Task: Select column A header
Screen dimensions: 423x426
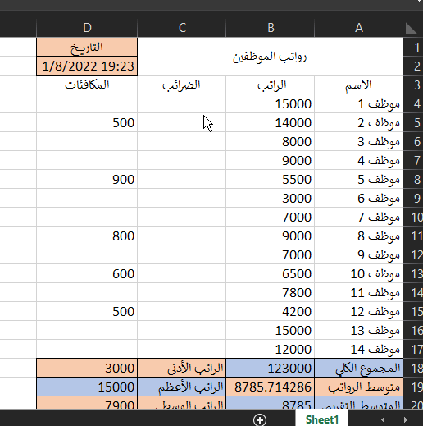Action: [x=359, y=28]
